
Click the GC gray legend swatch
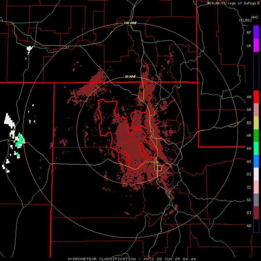click(x=256, y=200)
